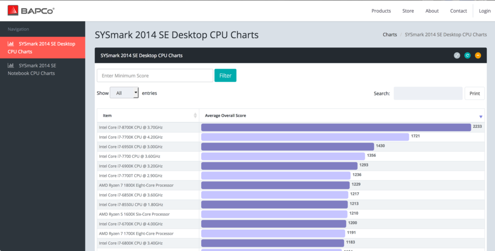The width and height of the screenshot is (495, 251).
Task: Click the teal refresh panel icon
Action: click(467, 56)
